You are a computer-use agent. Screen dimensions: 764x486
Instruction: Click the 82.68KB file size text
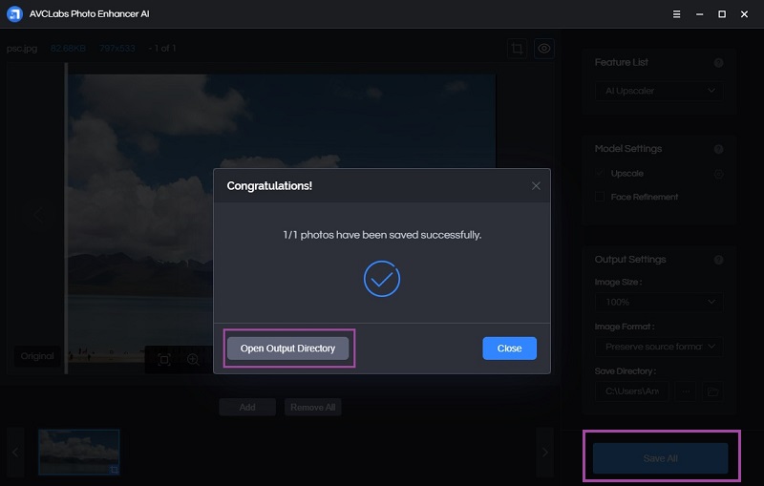pos(68,48)
